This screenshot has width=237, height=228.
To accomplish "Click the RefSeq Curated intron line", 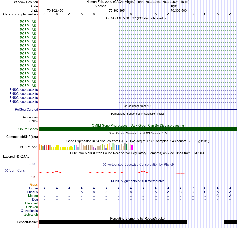I will pos(138,109).
